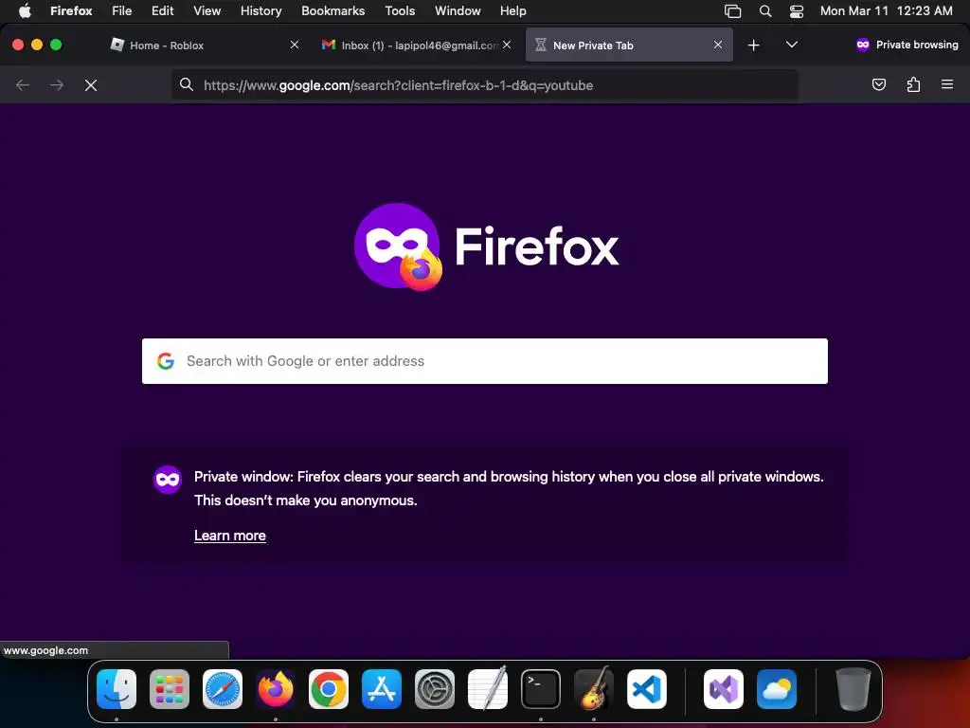The width and height of the screenshot is (970, 728).
Task: Expand the list all tabs chevron
Action: (791, 45)
